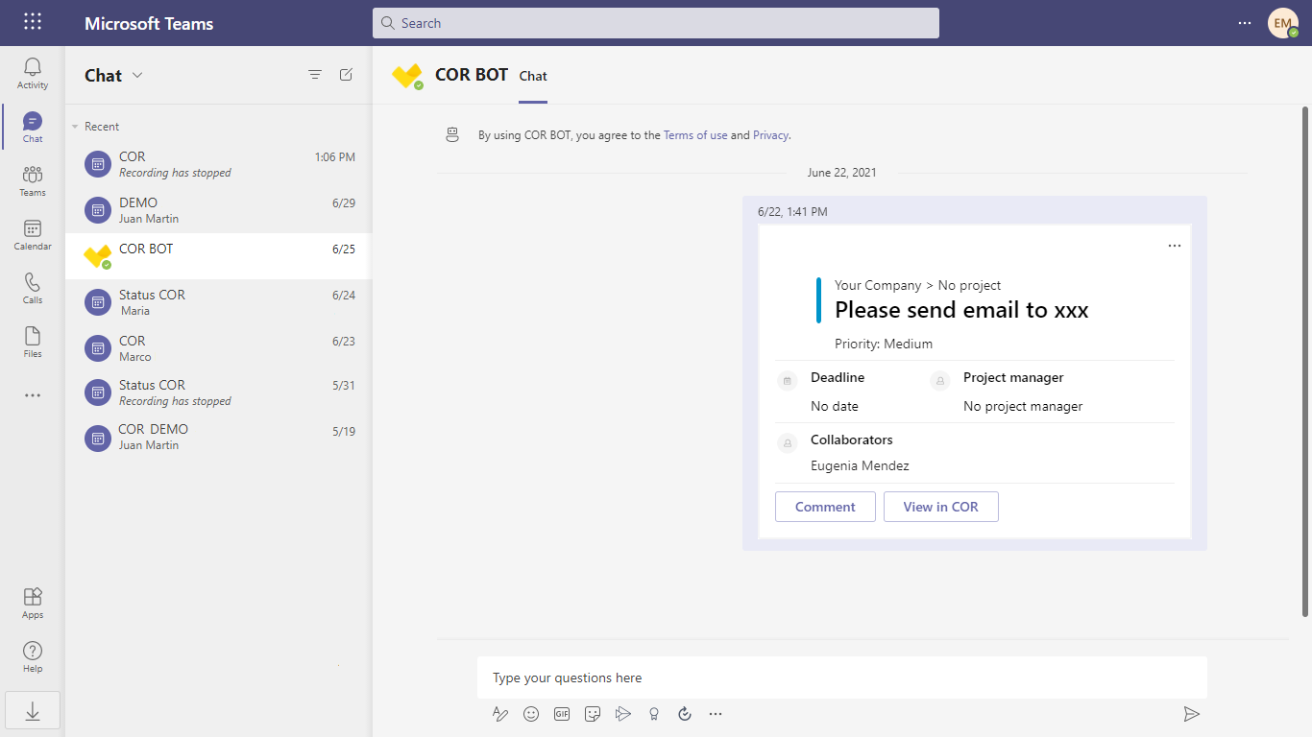The height and width of the screenshot is (737, 1312).
Task: Open the sticker picker
Action: tap(593, 714)
